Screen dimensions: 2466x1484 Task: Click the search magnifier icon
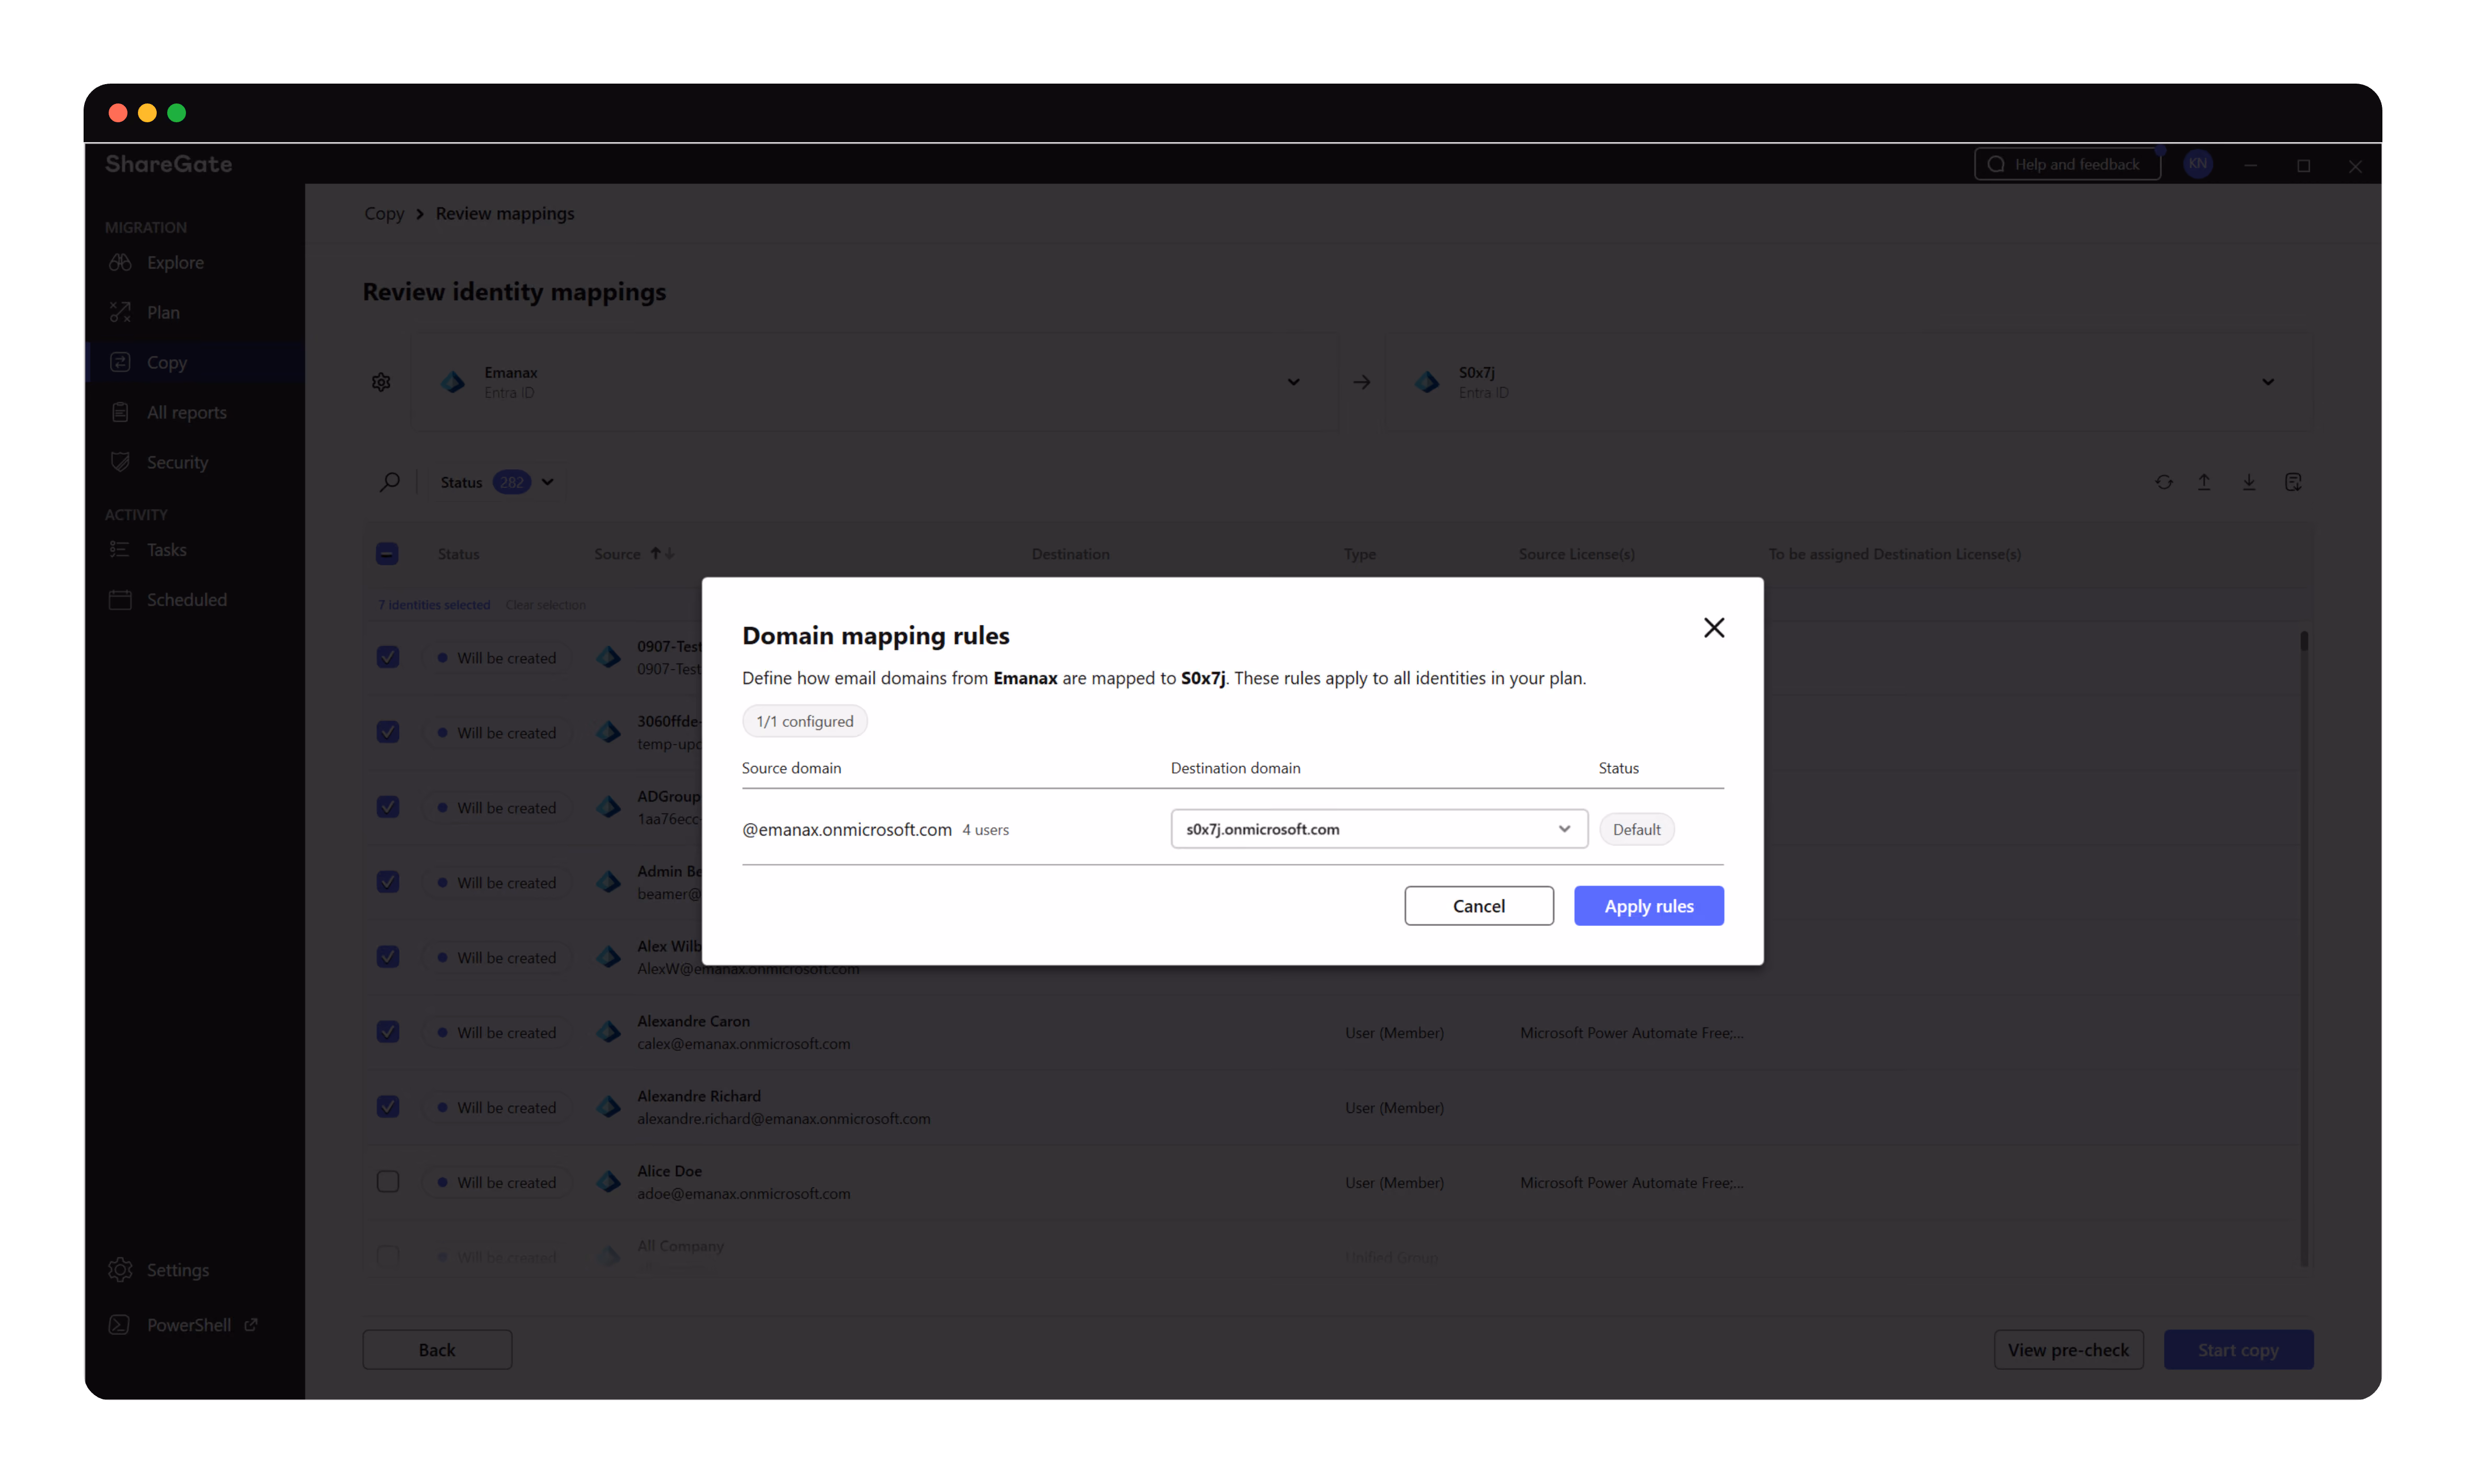pos(390,482)
